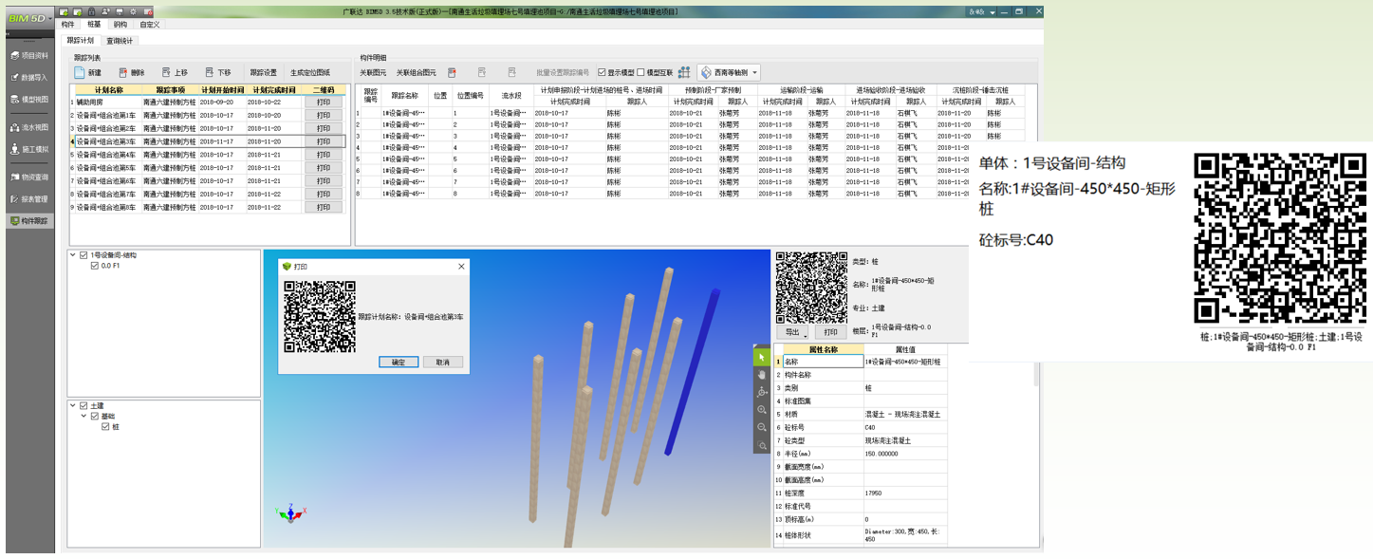Toggle the 显示模型 checkbox

click(602, 72)
